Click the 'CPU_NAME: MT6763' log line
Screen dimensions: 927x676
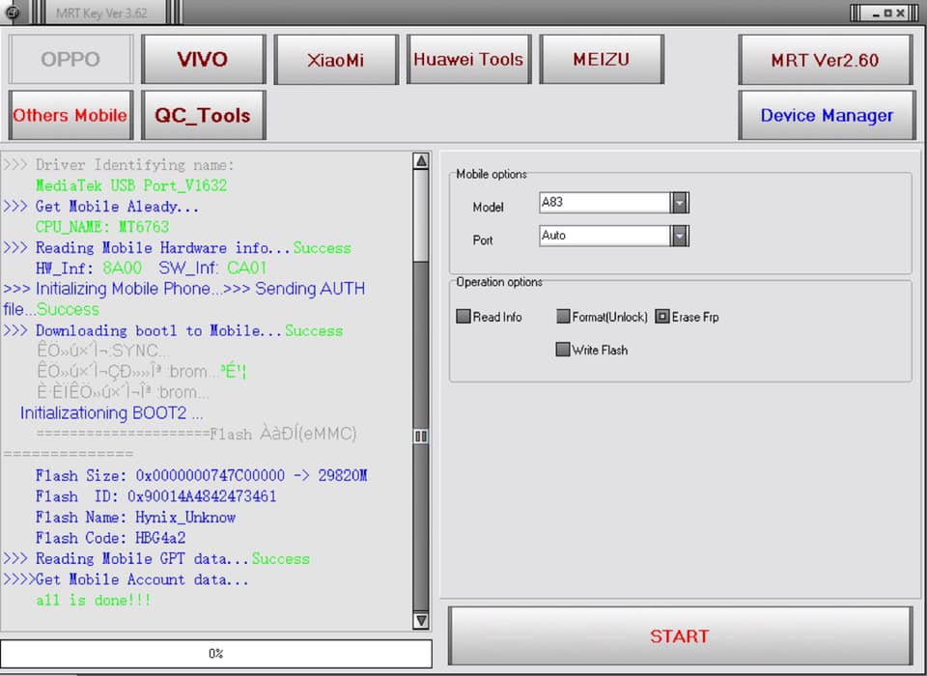[x=102, y=227]
